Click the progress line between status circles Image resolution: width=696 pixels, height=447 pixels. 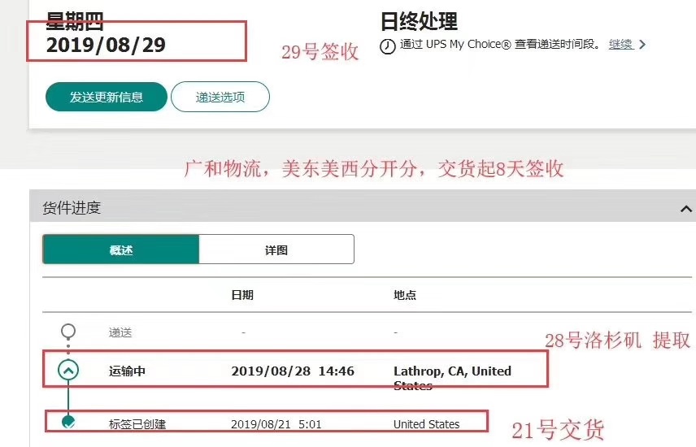[x=69, y=398]
